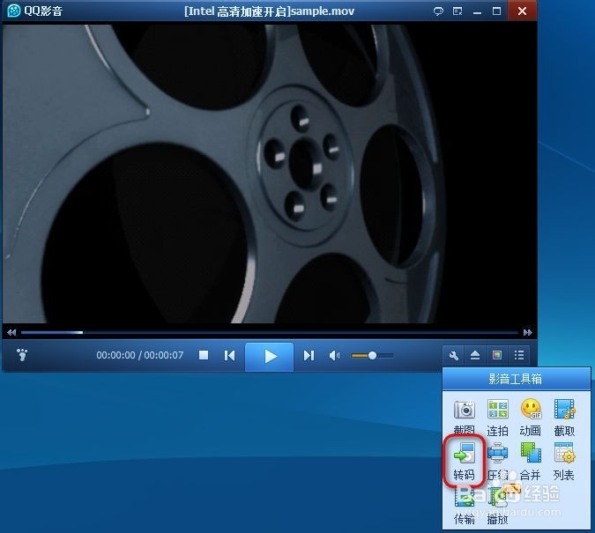Toggle the playlist icon in control bar

[518, 355]
